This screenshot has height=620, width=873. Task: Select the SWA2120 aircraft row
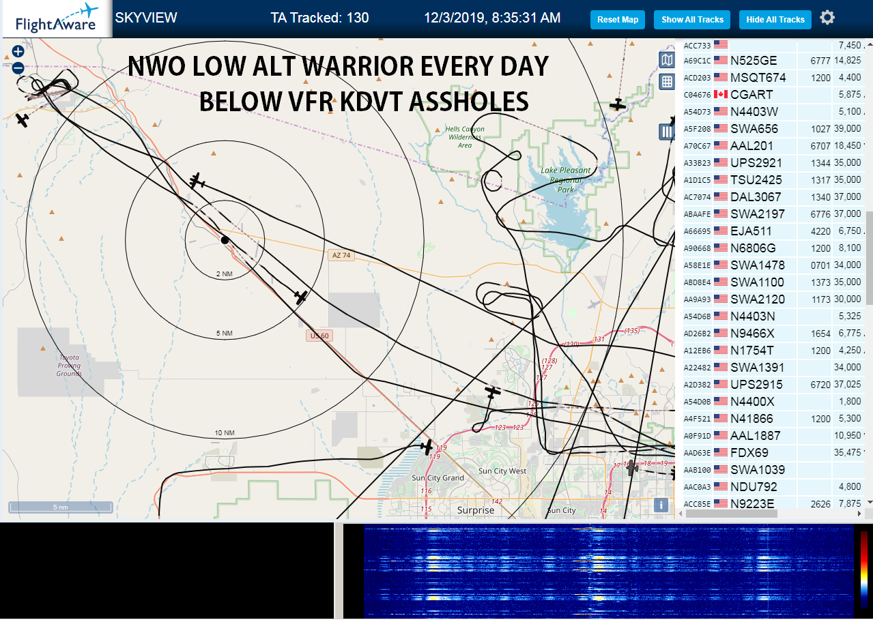click(x=774, y=299)
